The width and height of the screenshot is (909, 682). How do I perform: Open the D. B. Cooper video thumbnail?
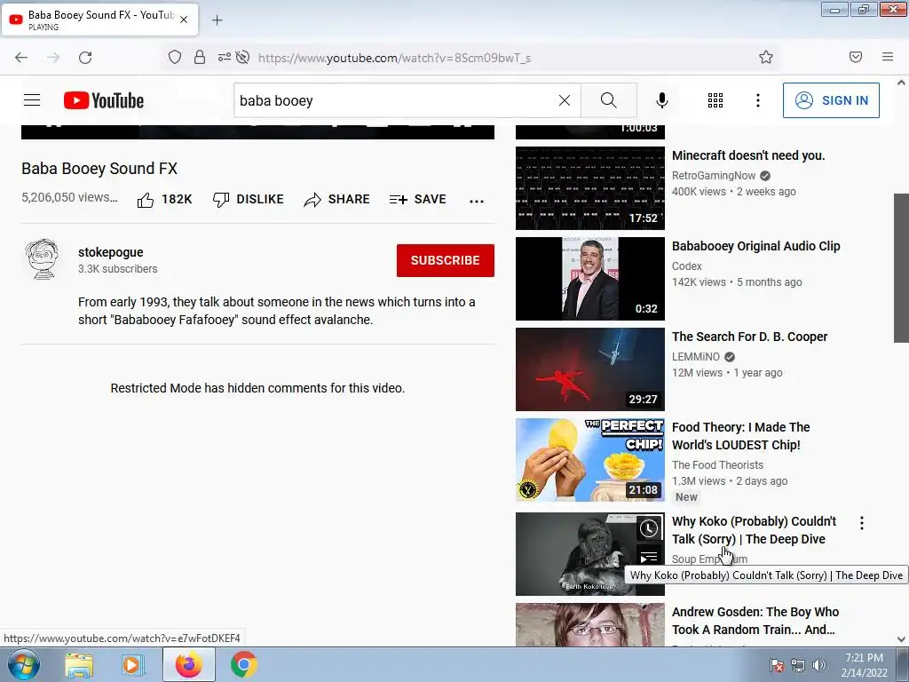coord(590,369)
